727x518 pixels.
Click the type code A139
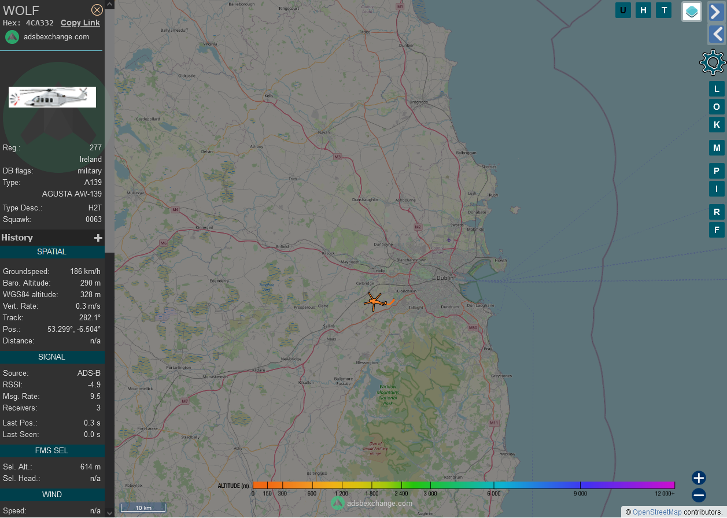pos(93,183)
